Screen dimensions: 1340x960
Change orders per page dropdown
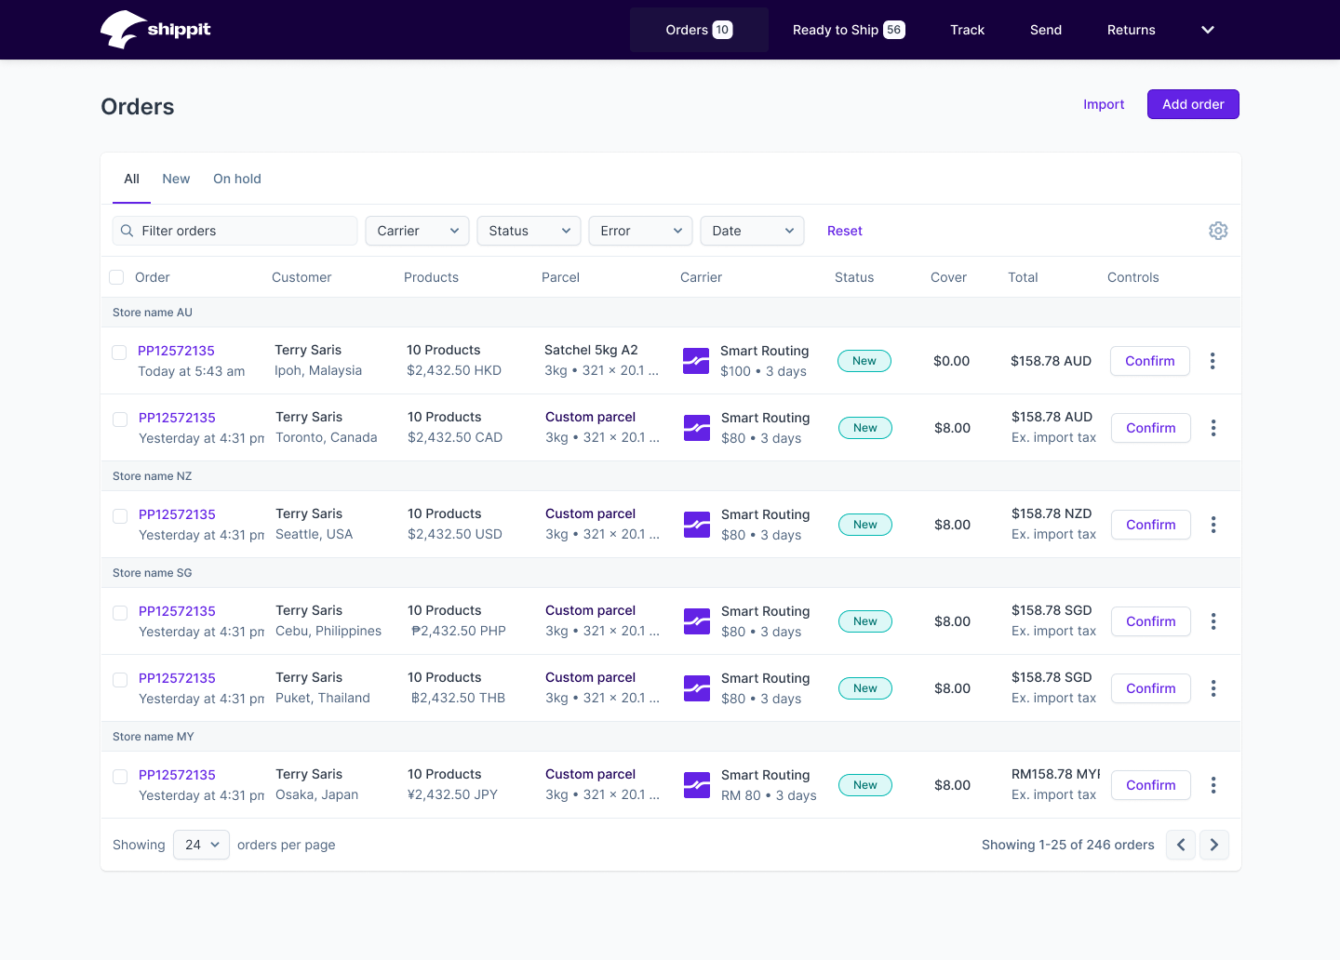[x=201, y=845]
